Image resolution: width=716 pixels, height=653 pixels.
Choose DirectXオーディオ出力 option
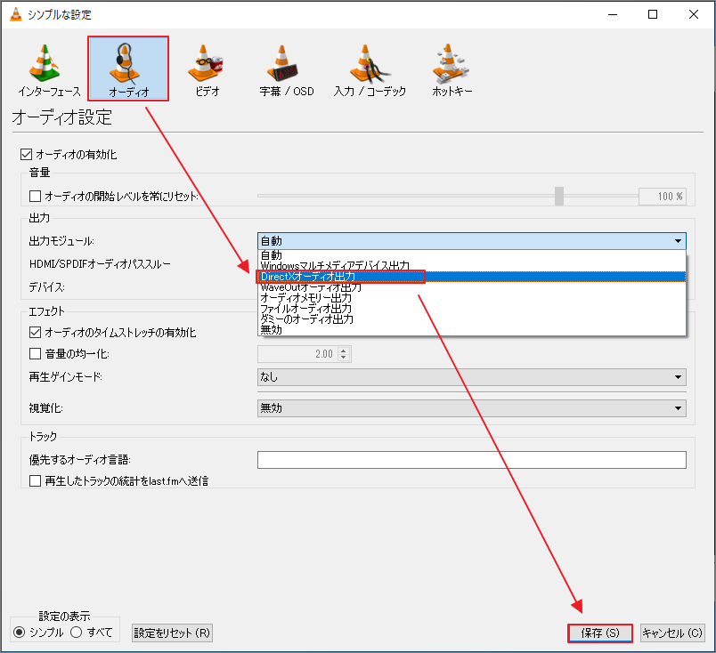pos(472,277)
